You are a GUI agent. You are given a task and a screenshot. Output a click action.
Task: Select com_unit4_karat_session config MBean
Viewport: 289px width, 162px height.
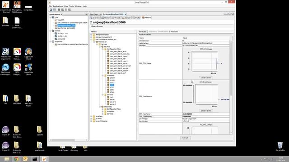[x=119, y=71]
